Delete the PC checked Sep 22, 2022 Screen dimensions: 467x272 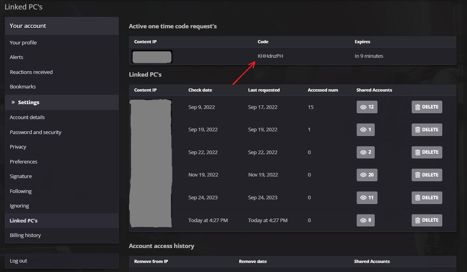click(x=427, y=152)
